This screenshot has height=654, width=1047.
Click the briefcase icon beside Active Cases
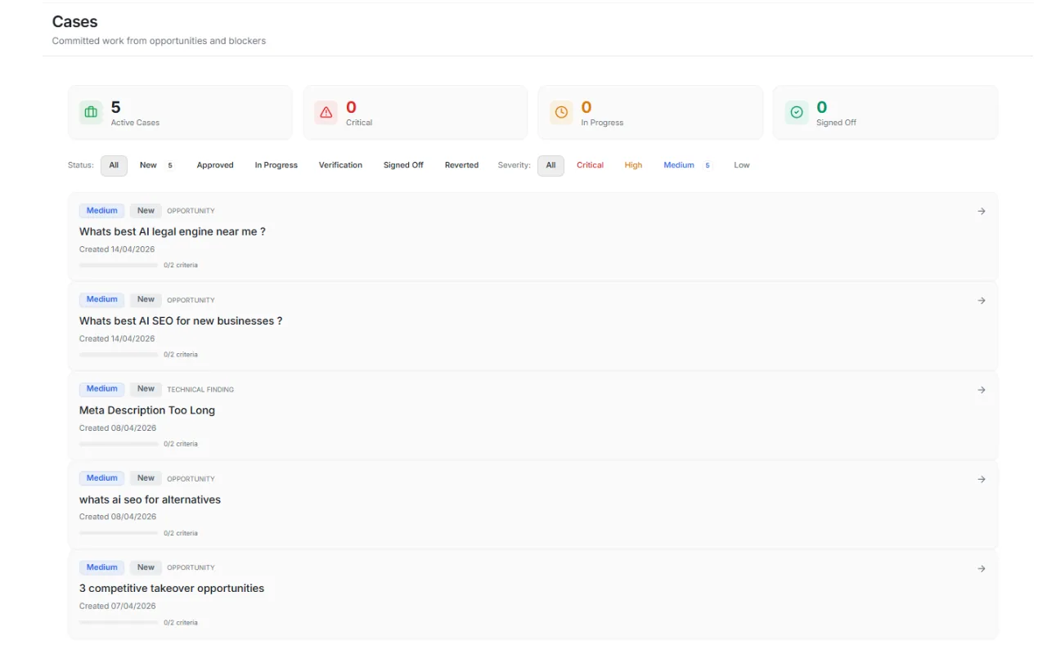point(91,113)
